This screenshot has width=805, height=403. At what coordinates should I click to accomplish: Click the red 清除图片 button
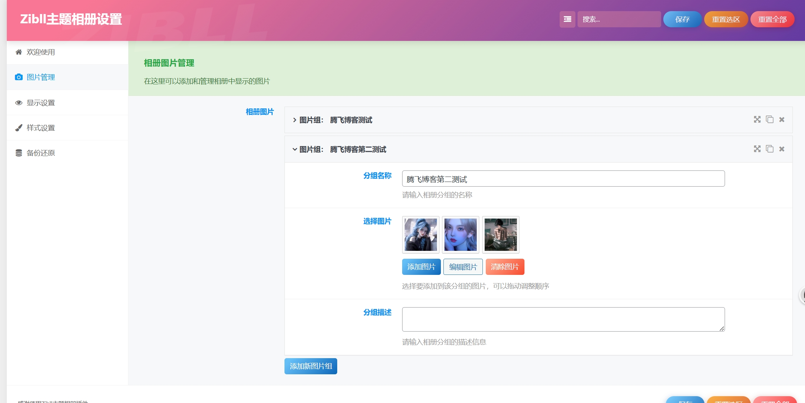point(505,267)
